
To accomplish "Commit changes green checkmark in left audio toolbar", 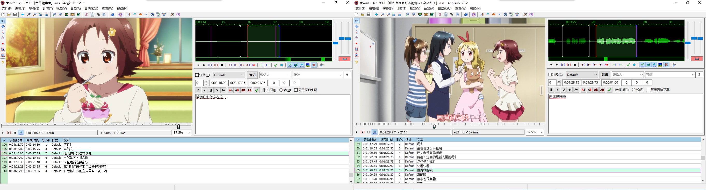I will click(x=276, y=65).
